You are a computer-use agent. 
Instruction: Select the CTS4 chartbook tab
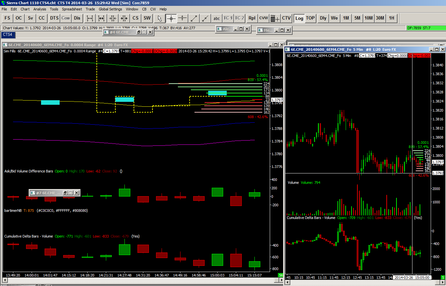point(8,34)
